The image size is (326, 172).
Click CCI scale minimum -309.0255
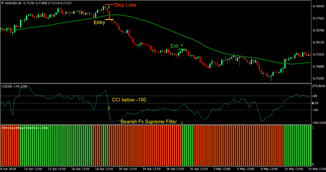click(x=319, y=122)
